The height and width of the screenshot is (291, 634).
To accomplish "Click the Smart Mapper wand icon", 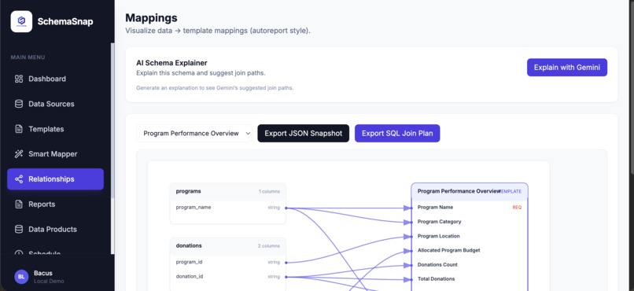I will click(x=19, y=154).
